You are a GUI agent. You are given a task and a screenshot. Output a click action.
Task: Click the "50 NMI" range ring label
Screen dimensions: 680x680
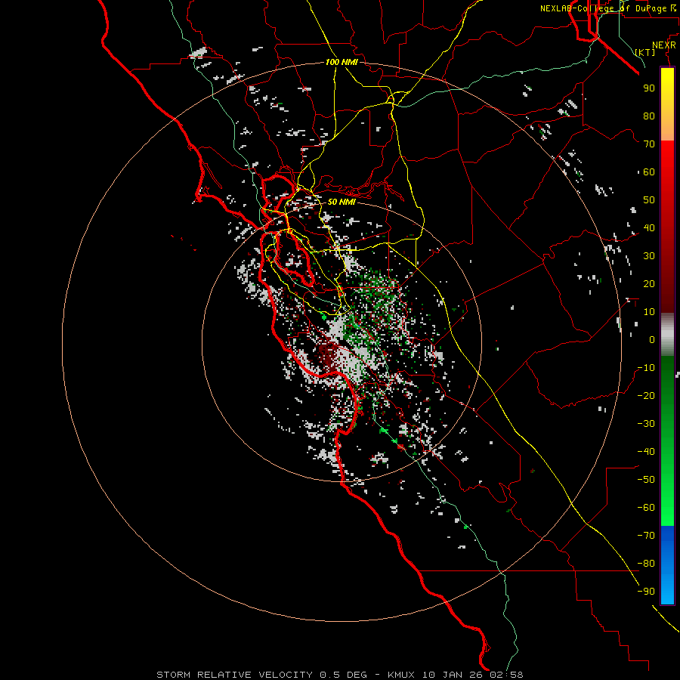point(342,202)
